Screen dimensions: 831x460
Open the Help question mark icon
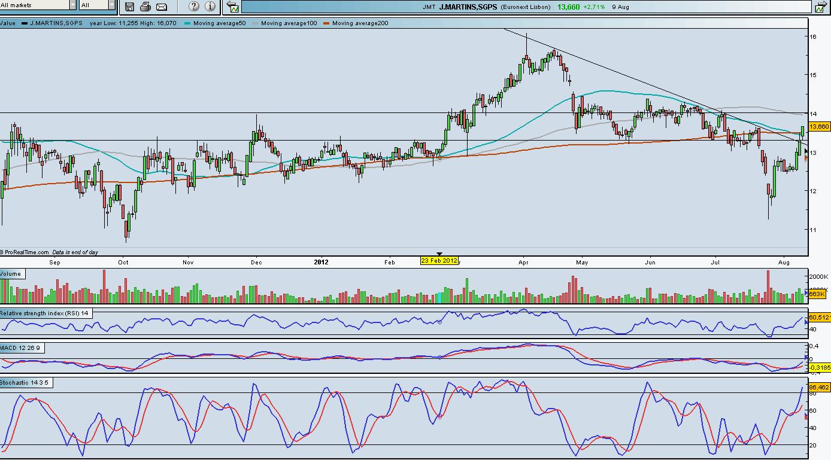[194, 7]
